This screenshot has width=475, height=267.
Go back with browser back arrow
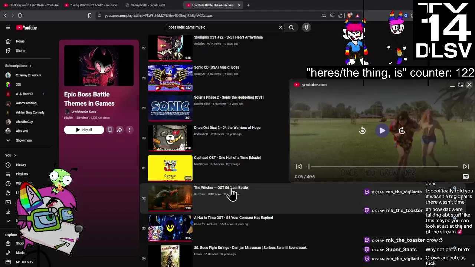tap(6, 16)
